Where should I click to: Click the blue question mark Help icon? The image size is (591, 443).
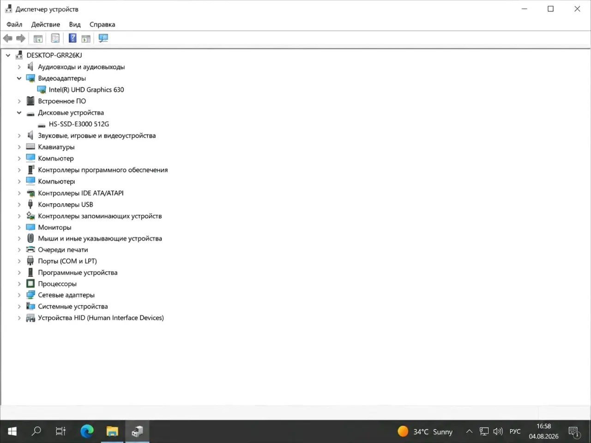tap(72, 38)
